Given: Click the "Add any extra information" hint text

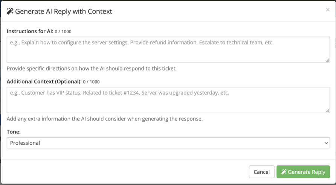Looking at the screenshot, I should coord(105,119).
